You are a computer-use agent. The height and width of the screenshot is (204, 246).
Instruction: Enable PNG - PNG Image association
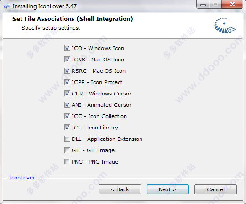(67, 162)
